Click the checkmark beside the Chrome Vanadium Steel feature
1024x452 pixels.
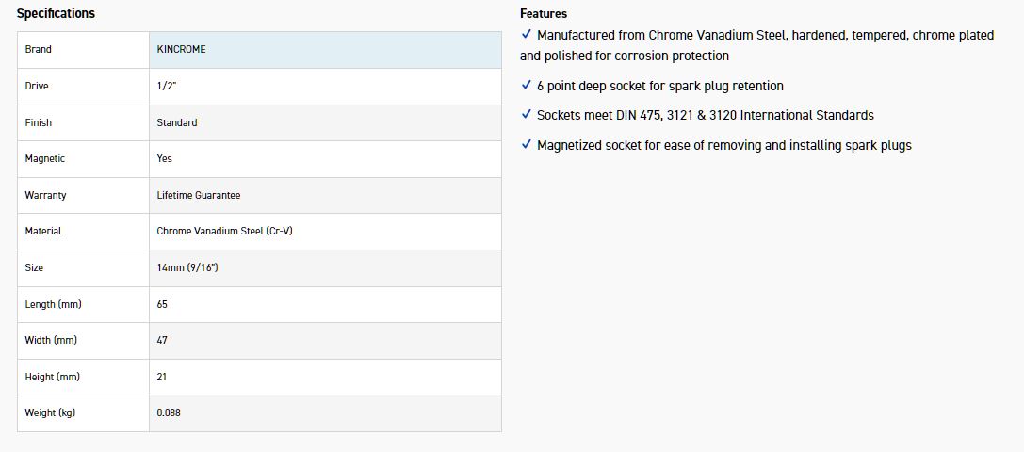point(526,35)
